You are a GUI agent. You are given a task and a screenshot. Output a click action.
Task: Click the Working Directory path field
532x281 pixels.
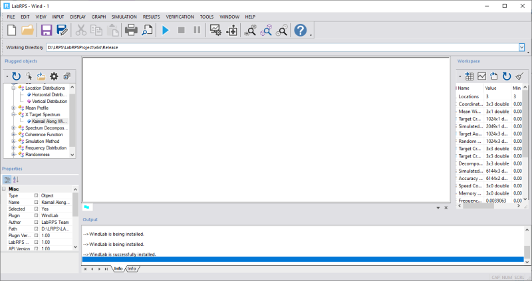[x=282, y=47]
